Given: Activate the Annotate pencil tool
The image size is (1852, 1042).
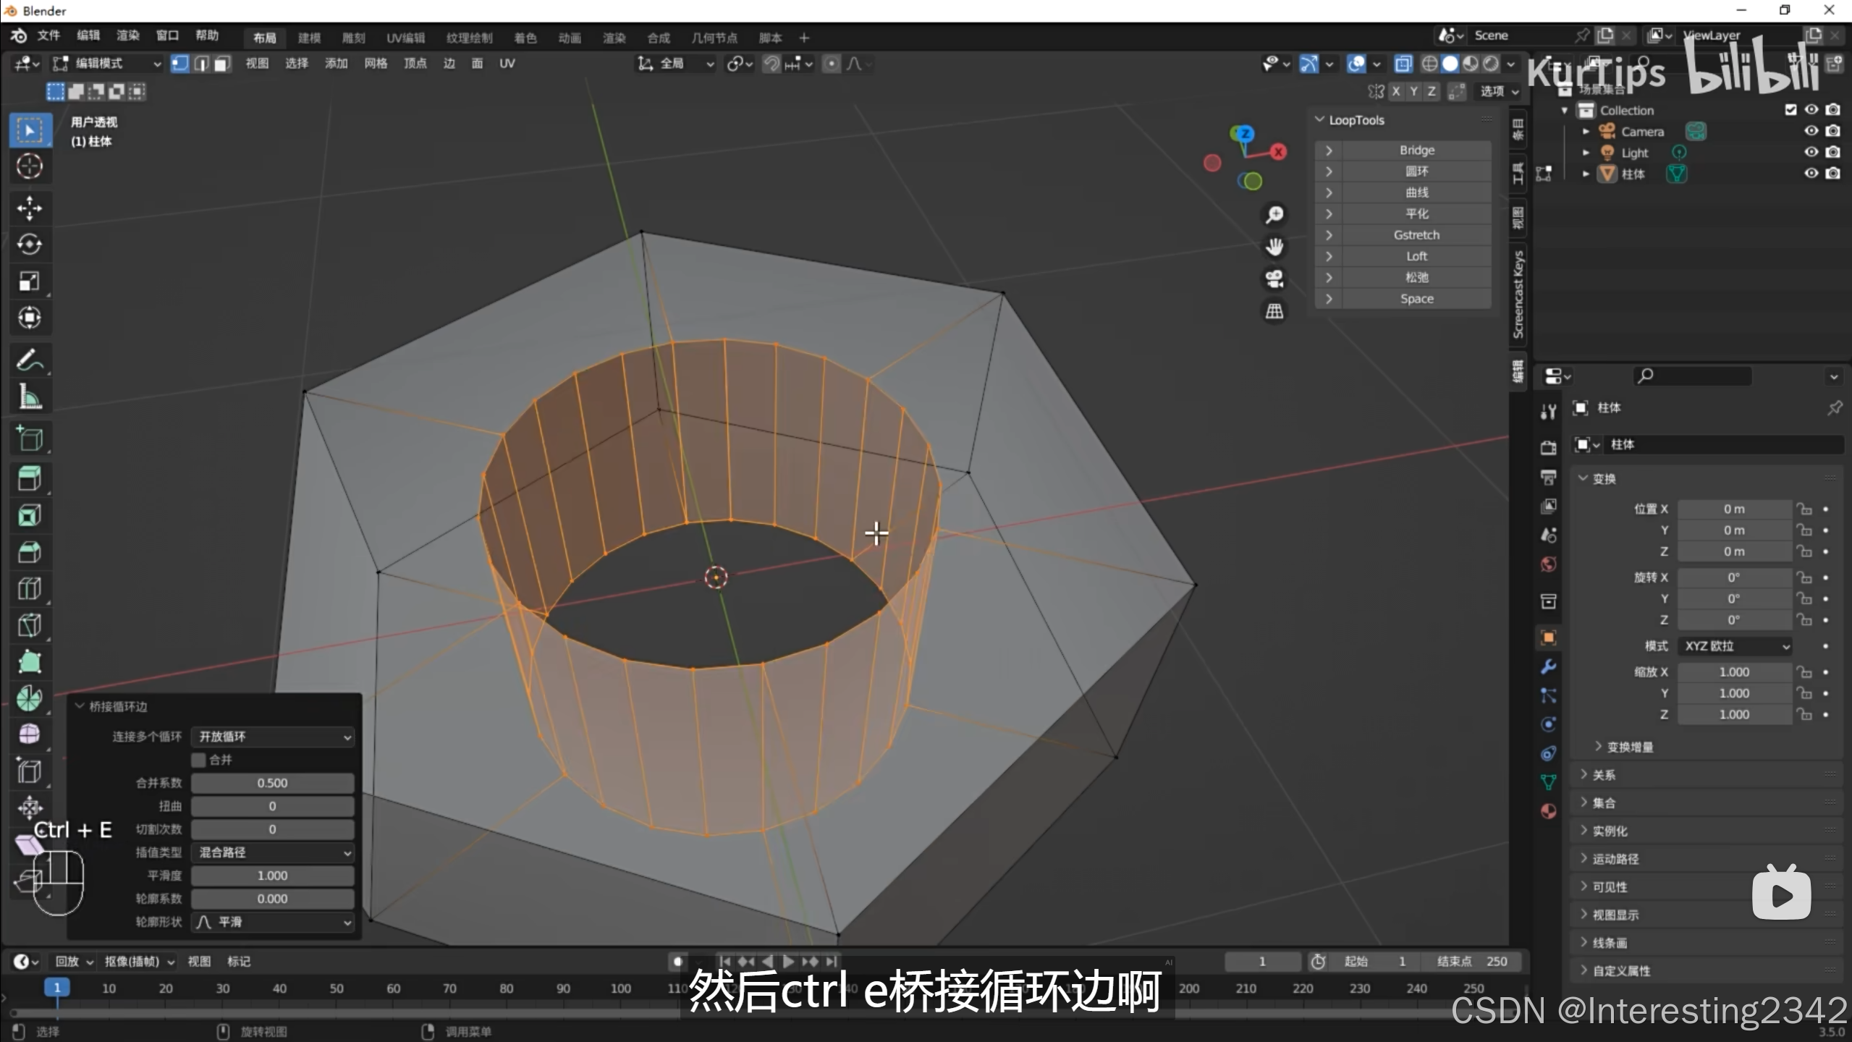Looking at the screenshot, I should click(29, 360).
